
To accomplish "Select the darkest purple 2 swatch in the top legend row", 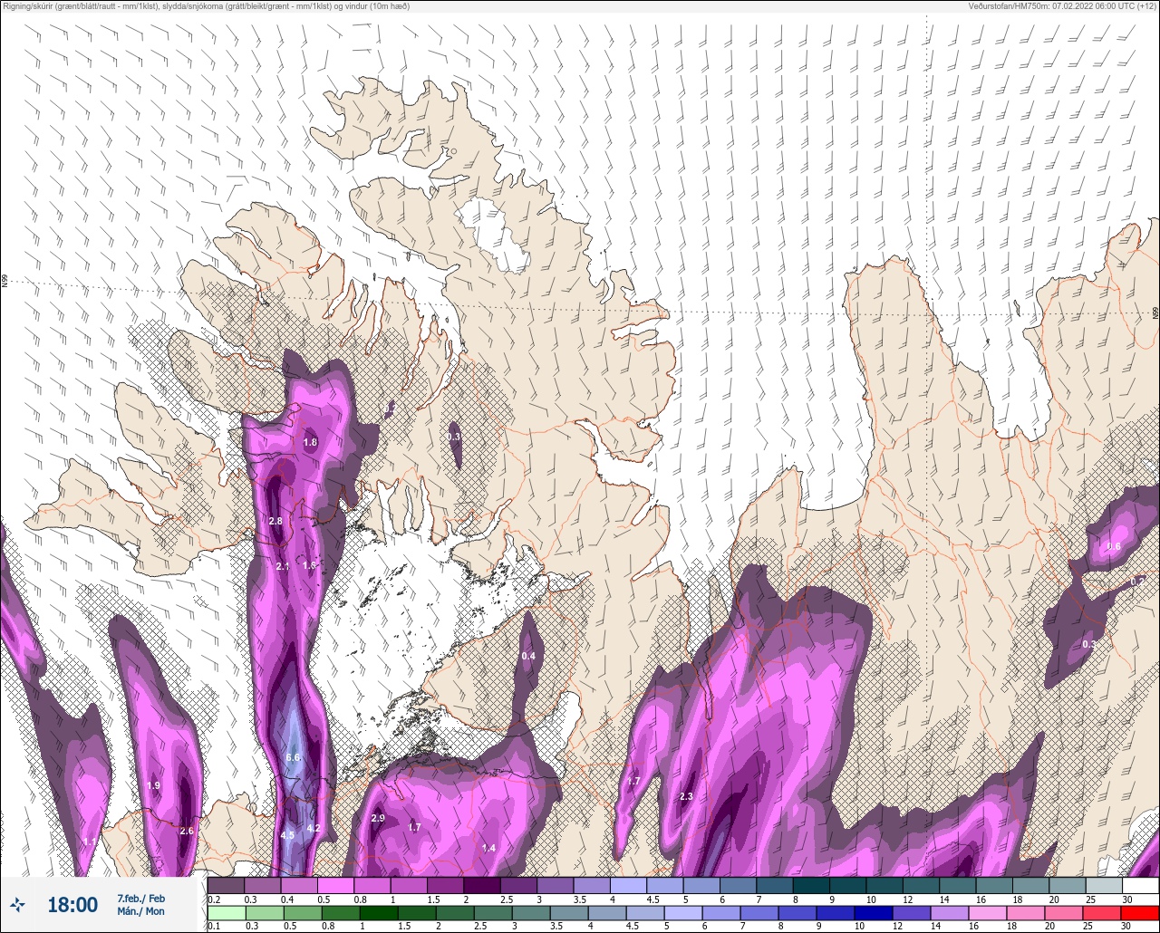I will click(482, 885).
